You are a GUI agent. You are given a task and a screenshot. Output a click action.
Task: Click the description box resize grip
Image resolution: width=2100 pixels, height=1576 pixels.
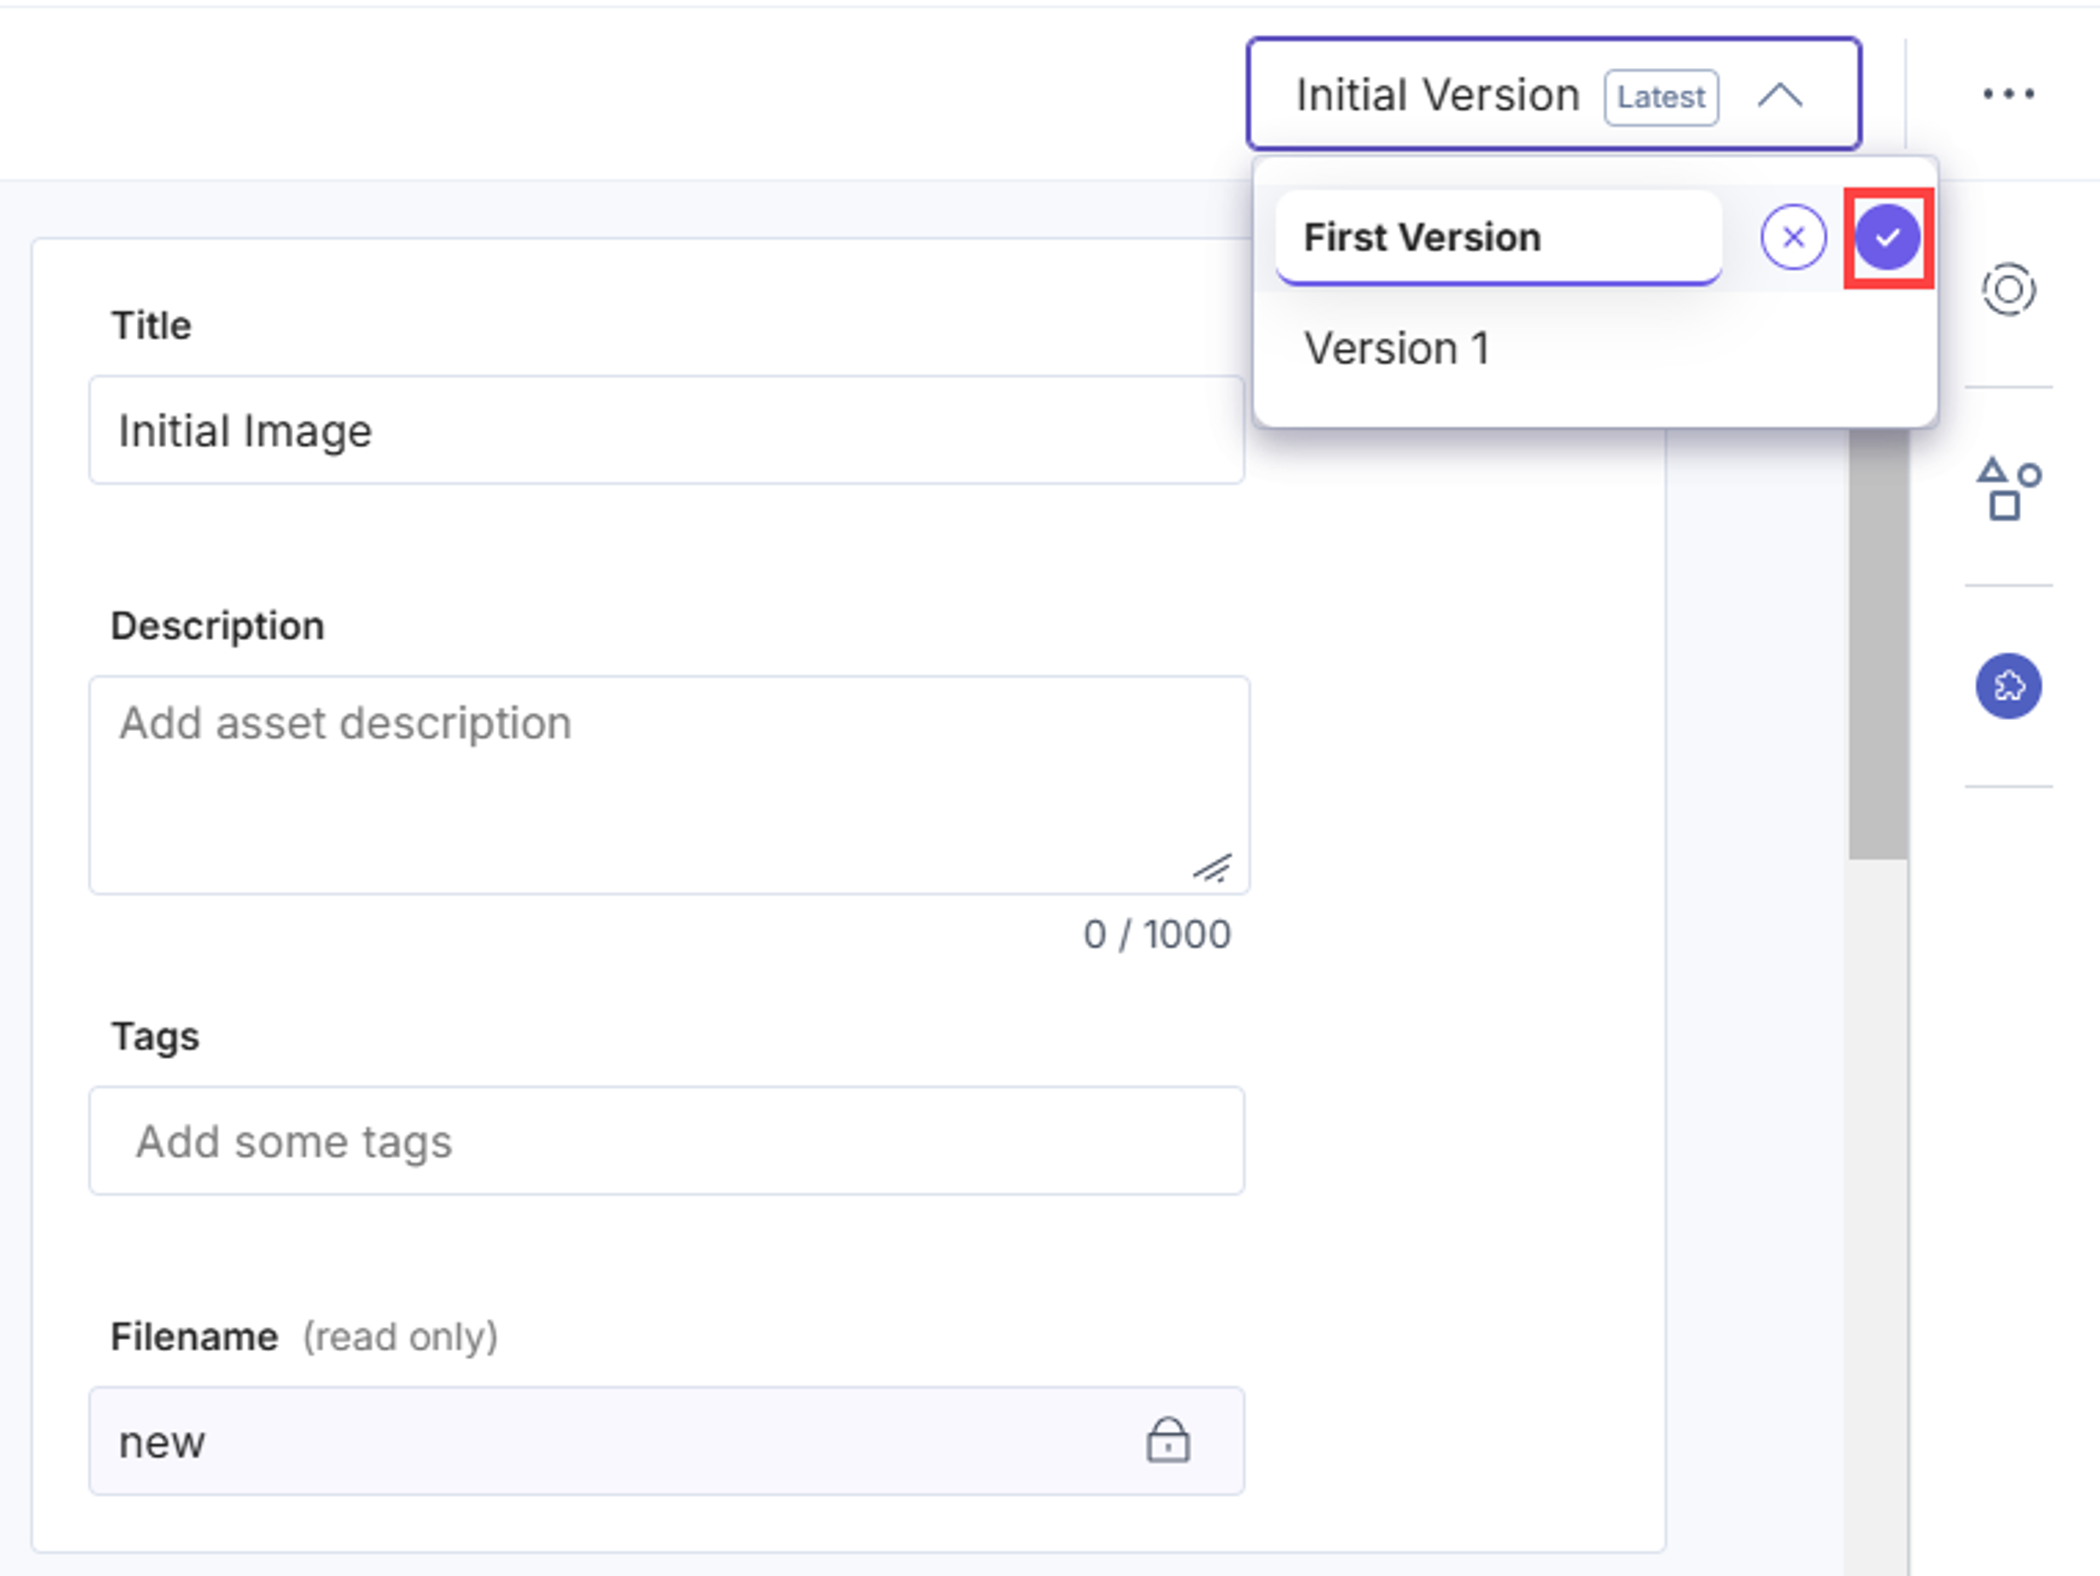1214,867
